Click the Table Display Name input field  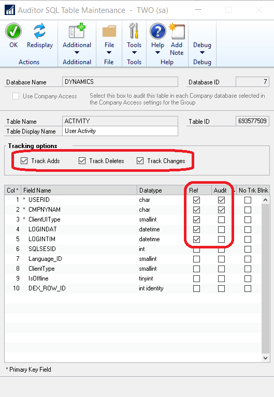pos(120,131)
